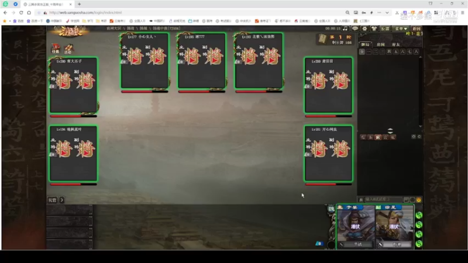Click the third green yin-yang health icon
The width and height of the screenshot is (468, 263).
[419, 234]
